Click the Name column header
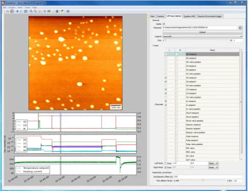The width and height of the screenshot is (248, 191). (212, 50)
